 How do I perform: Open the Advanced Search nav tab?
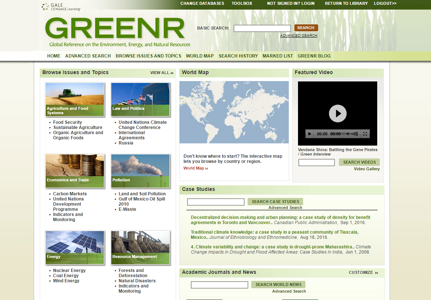pyautogui.click(x=88, y=56)
